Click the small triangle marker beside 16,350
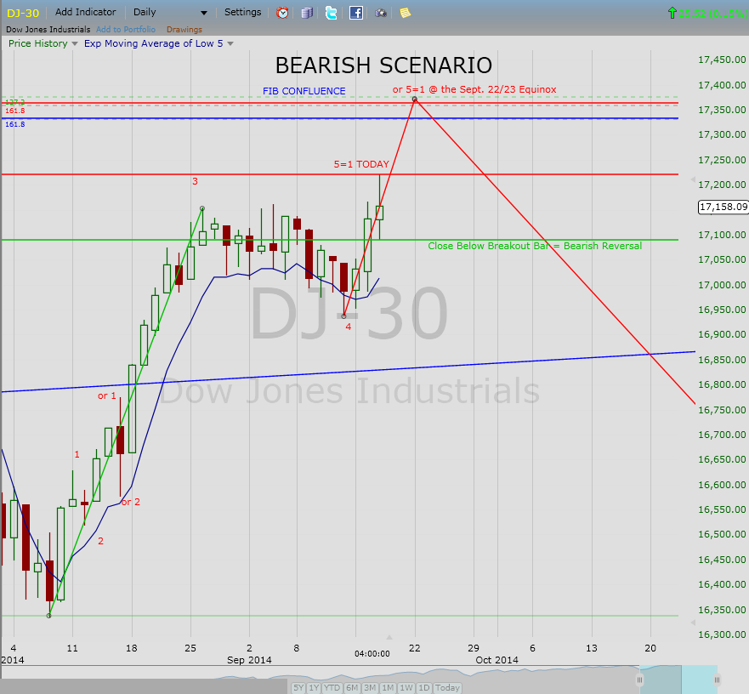Screen dimensions: 749x694 (693, 623)
